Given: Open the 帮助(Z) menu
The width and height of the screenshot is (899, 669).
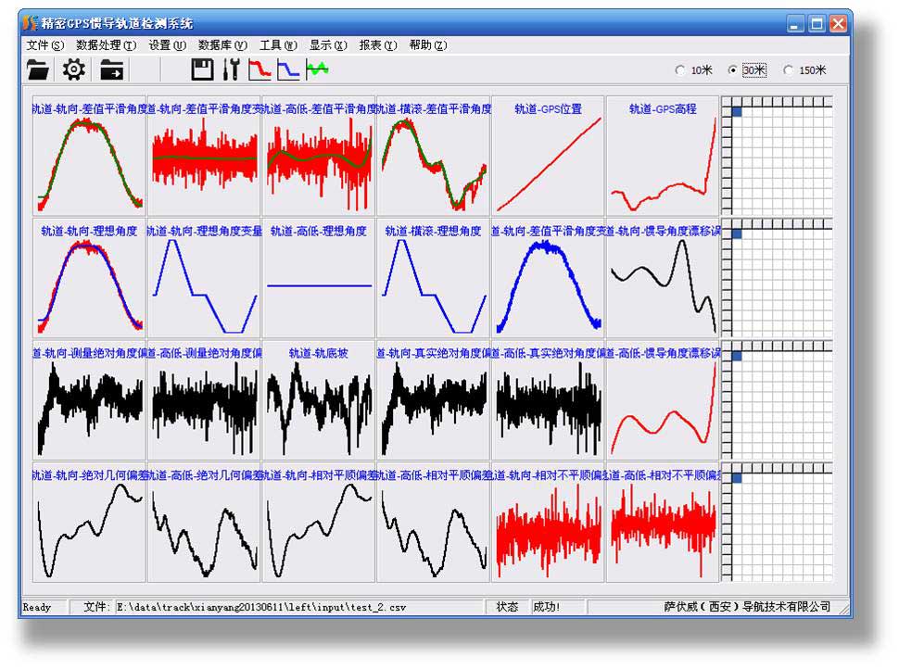Looking at the screenshot, I should click(x=427, y=44).
